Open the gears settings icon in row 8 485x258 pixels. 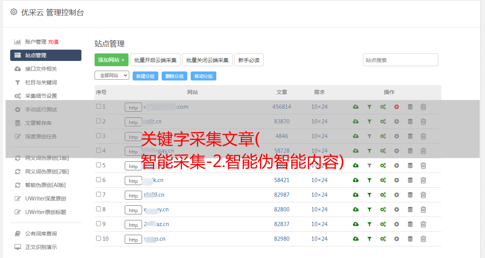pos(383,209)
